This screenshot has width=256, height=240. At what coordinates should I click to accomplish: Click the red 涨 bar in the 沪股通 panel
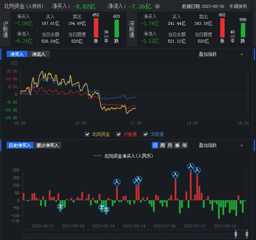click(96, 28)
